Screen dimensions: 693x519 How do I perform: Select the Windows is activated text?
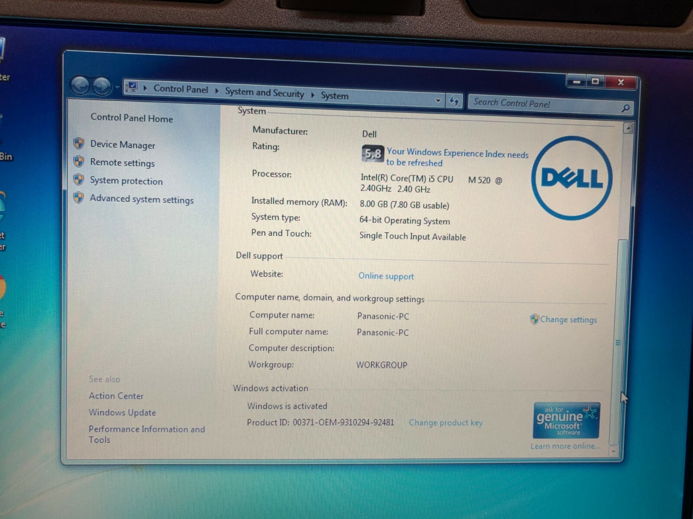click(287, 406)
